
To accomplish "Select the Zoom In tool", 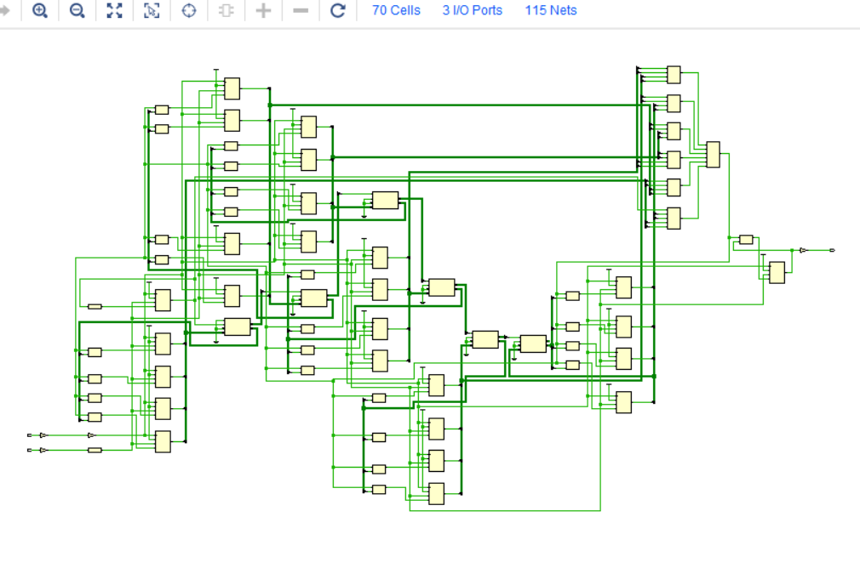I will [x=39, y=11].
